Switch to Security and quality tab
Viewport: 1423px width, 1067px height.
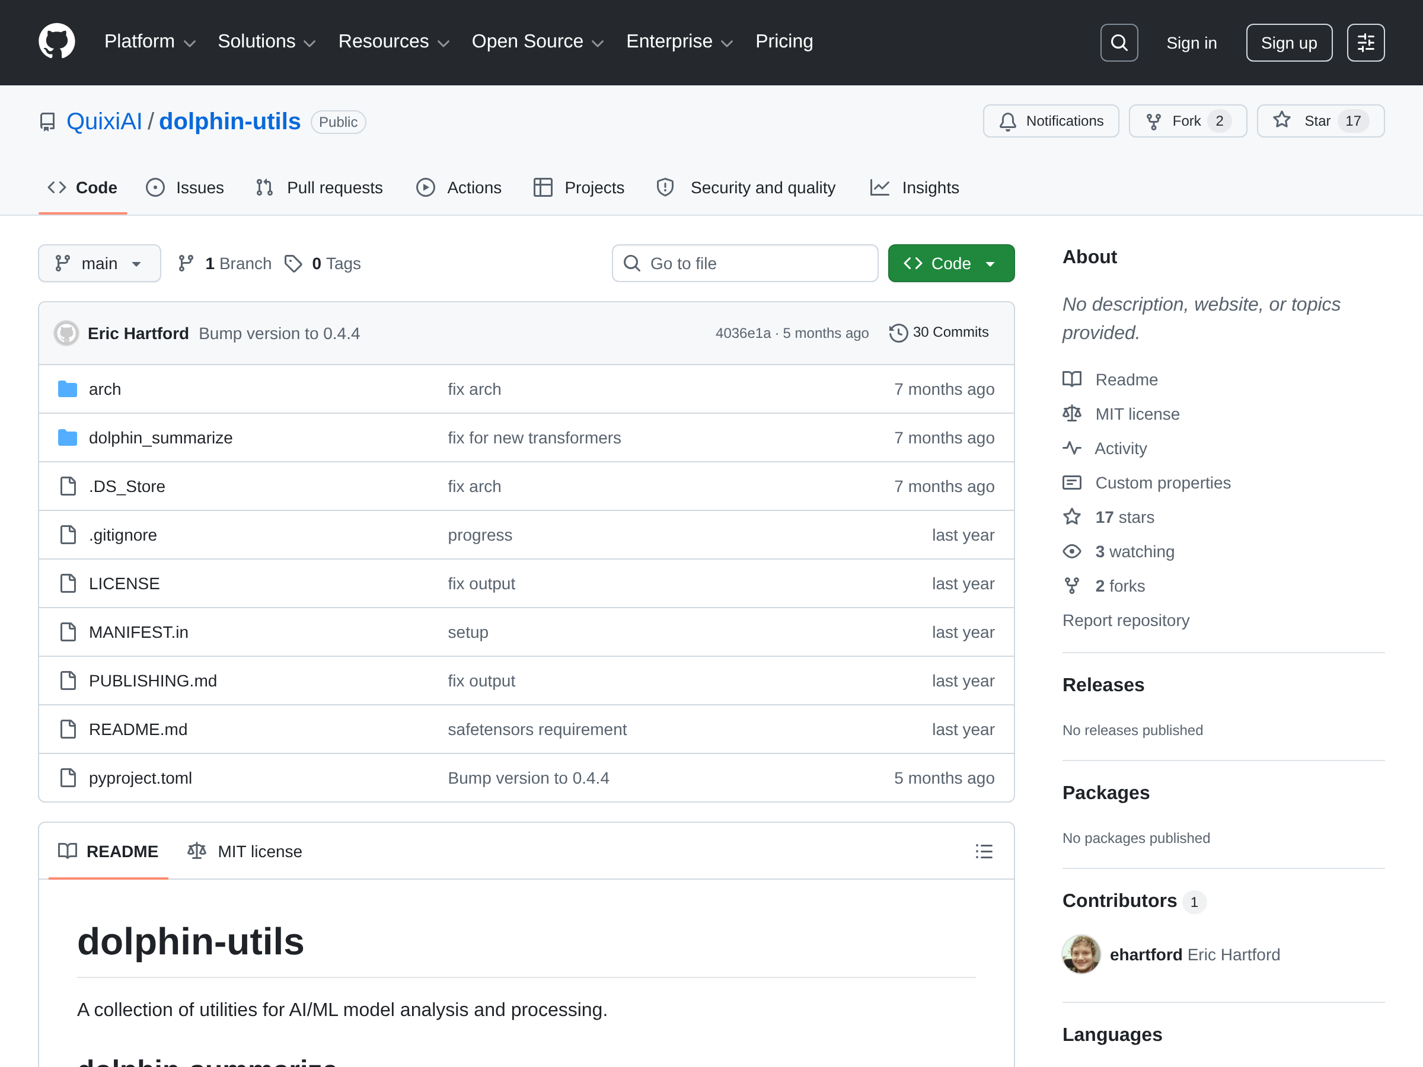(746, 188)
